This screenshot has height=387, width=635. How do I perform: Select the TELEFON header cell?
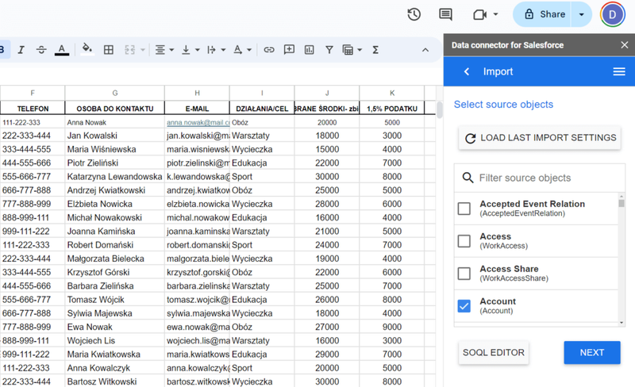(33, 109)
